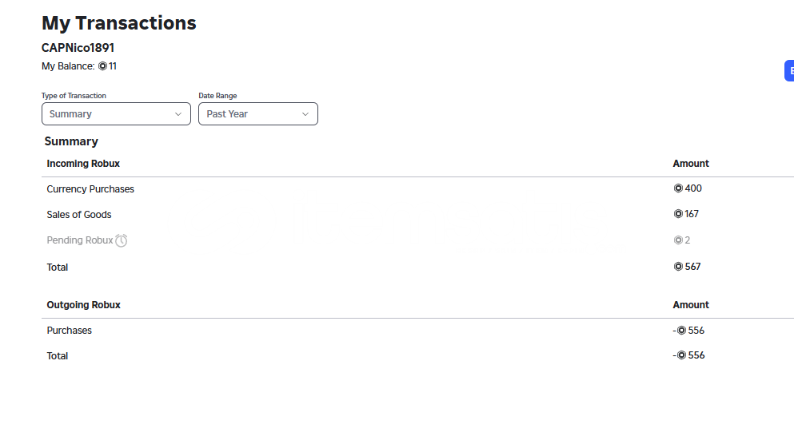Click the Robux icon next to 167

678,214
